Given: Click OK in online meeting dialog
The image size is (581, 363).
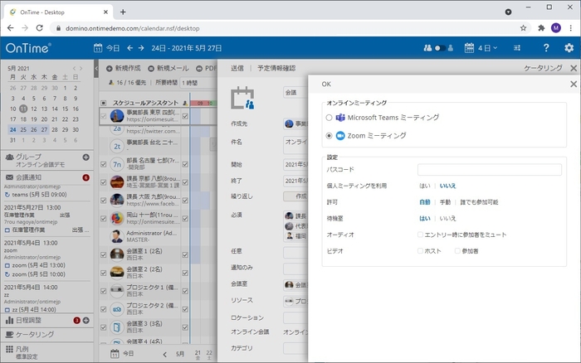Looking at the screenshot, I should 326,84.
